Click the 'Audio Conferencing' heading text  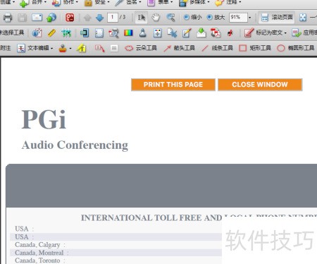[x=75, y=145]
